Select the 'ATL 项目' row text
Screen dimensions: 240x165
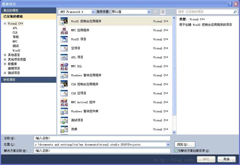click(x=77, y=57)
